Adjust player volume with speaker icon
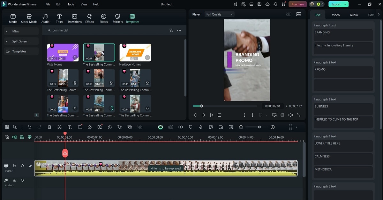The image size is (383, 200). coord(290,115)
